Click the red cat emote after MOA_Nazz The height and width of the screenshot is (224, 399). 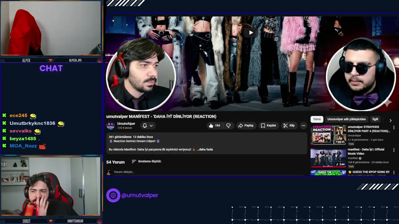point(42,146)
